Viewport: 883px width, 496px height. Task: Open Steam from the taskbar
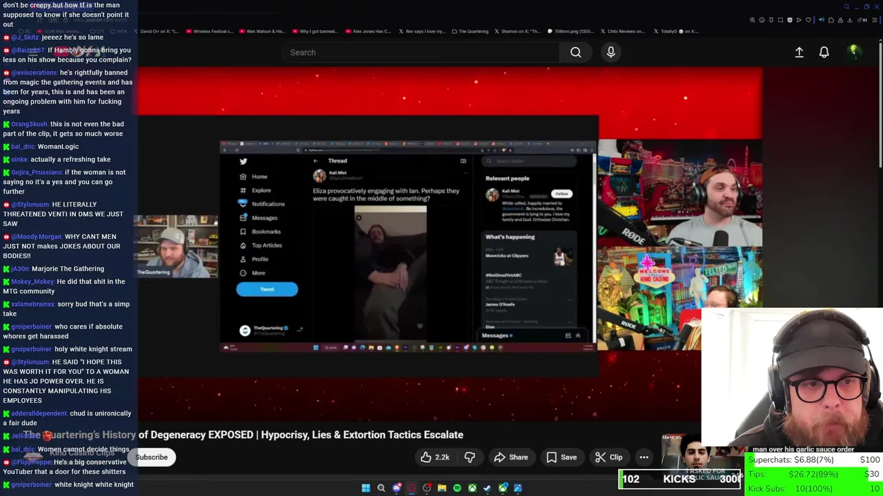click(487, 488)
